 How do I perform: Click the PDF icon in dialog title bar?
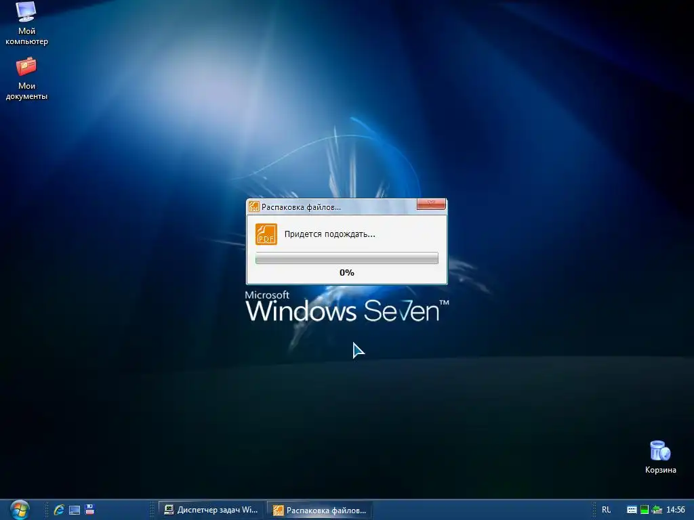[254, 207]
